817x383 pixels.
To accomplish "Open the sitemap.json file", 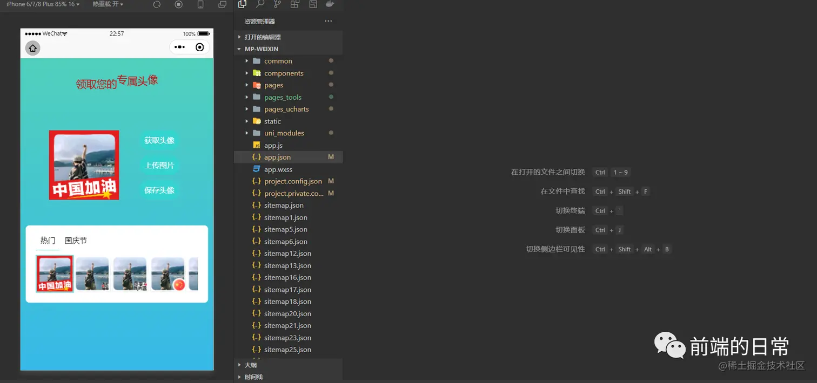I will (289, 206).
